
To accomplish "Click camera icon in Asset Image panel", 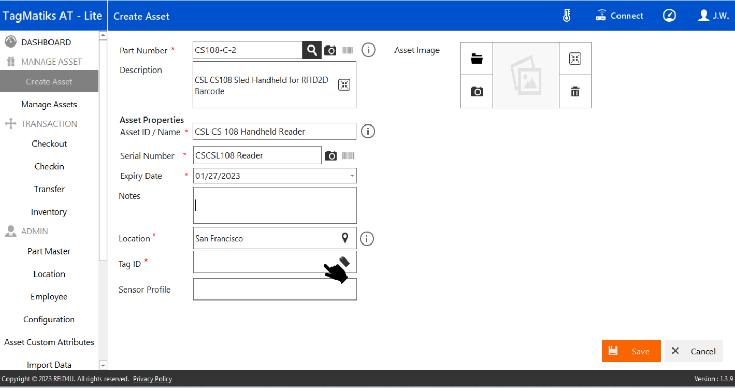I will pos(477,92).
